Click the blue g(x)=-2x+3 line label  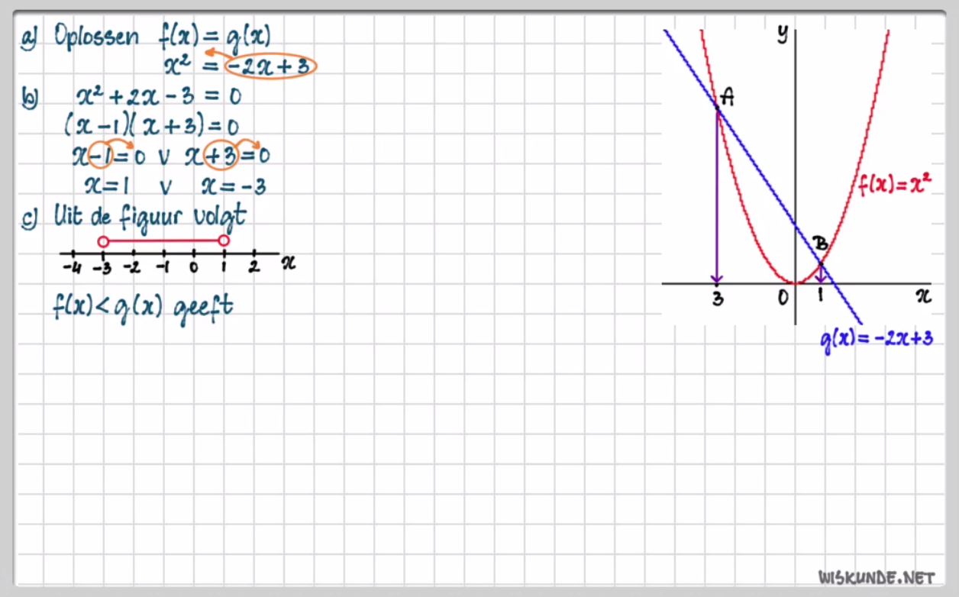(877, 340)
